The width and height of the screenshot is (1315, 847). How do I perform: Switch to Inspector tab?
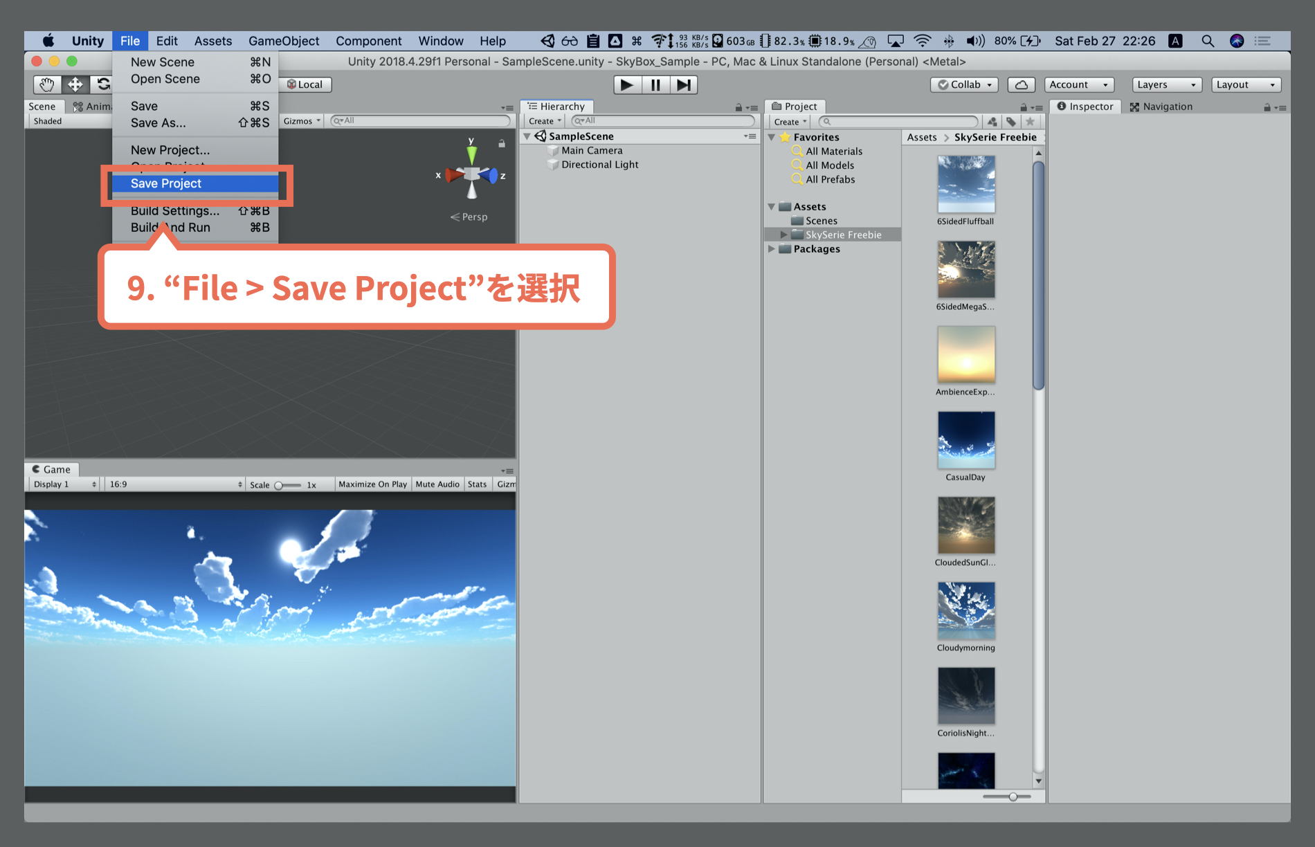click(x=1085, y=107)
